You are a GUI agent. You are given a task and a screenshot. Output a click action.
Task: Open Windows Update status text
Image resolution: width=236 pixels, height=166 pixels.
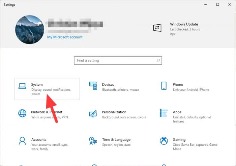click(184, 24)
